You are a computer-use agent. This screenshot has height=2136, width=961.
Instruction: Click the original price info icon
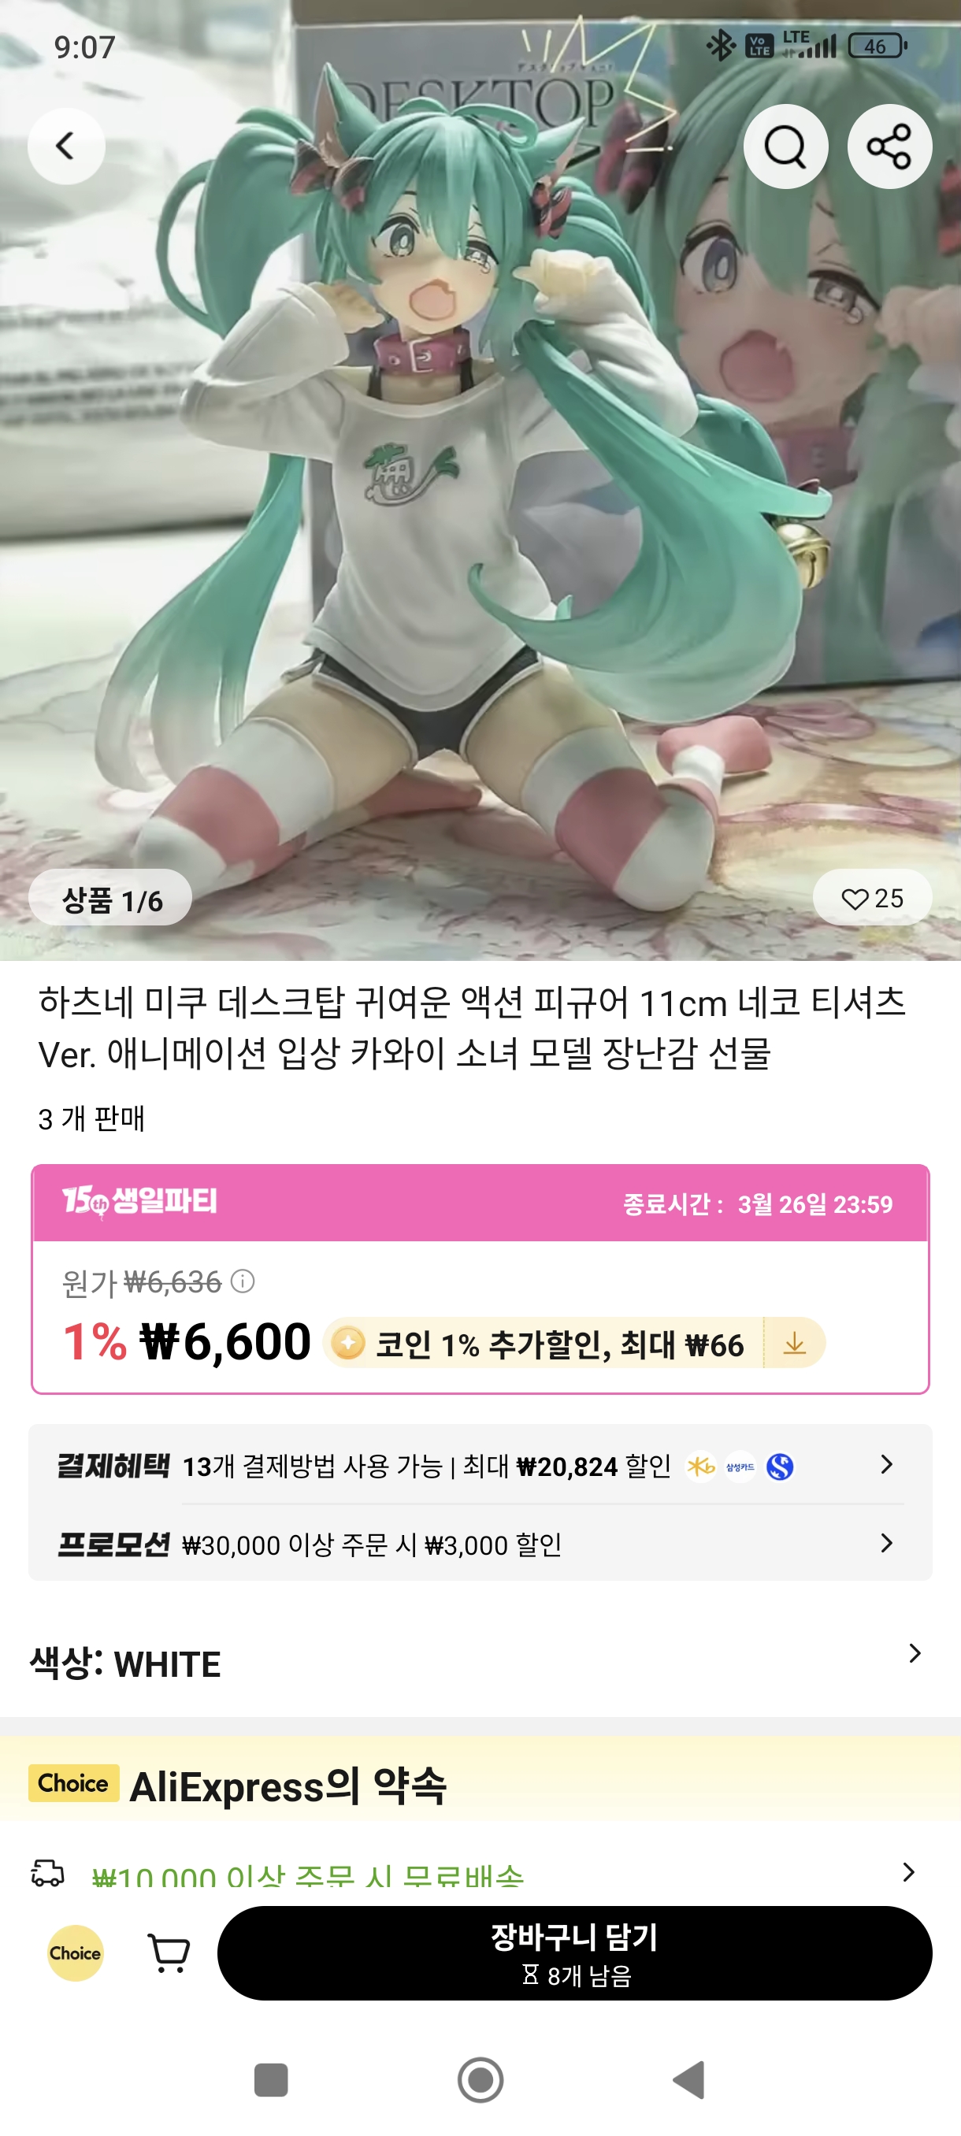point(242,1281)
